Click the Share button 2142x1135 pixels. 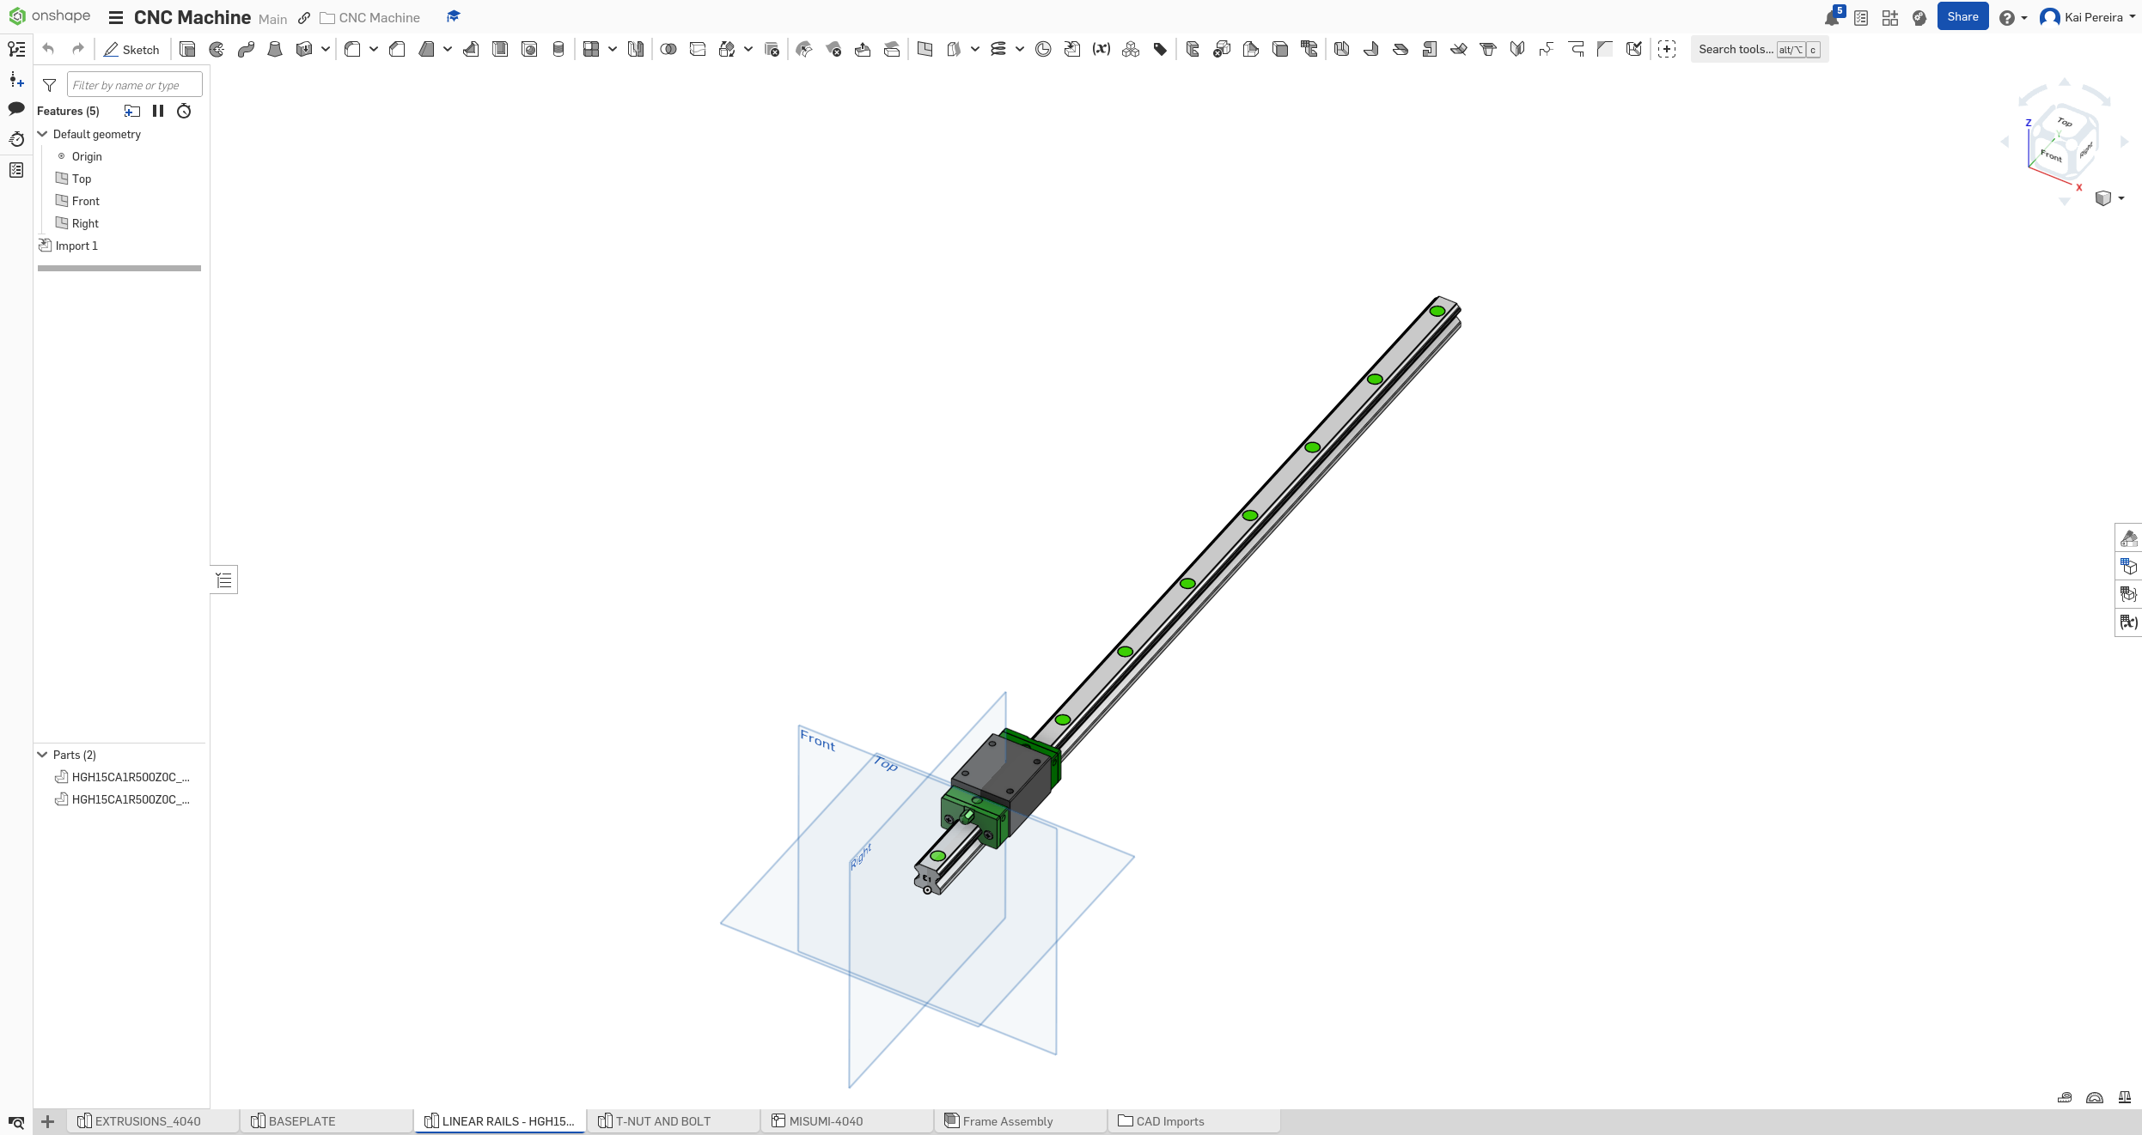coord(1963,16)
